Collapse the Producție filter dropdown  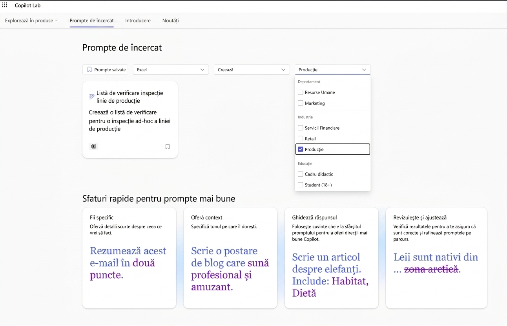pos(332,70)
